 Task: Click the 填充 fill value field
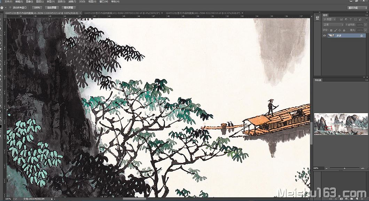(x=359, y=30)
